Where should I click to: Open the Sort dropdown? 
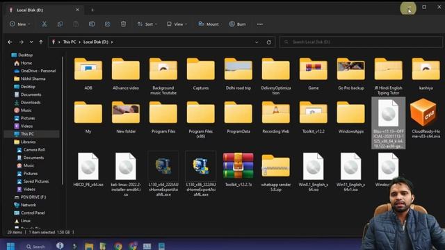pos(147,24)
